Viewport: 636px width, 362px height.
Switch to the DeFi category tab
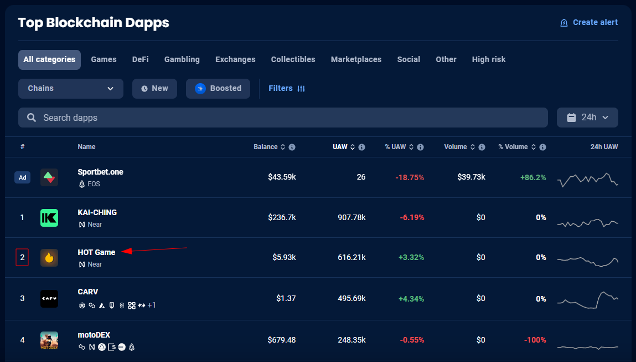point(141,60)
